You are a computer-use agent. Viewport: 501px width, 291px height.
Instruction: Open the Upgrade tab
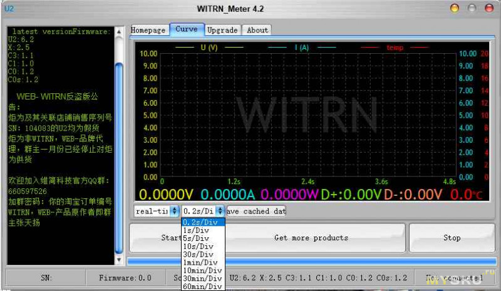click(222, 30)
